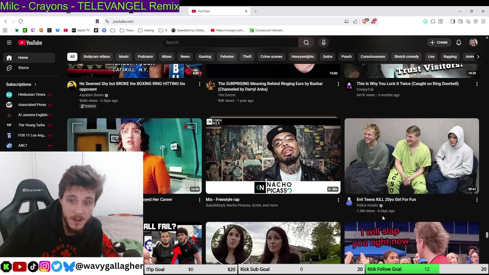The image size is (489, 275).
Task: Expand the Subscriptions section chevron
Action: coord(35,84)
